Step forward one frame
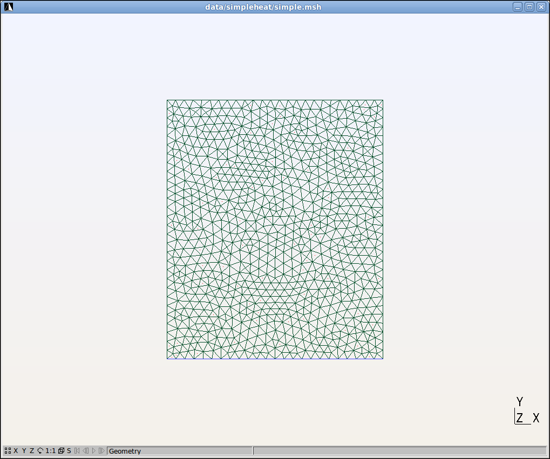Screen dimensions: 550x459 (101, 451)
